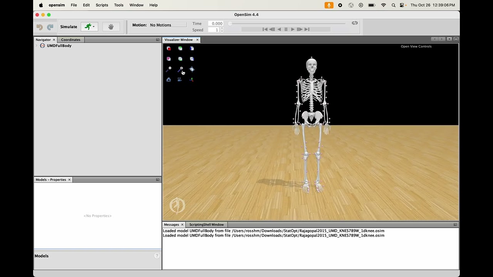Jump to the end of motion
Viewport: 493px width, 277px height.
(307, 29)
